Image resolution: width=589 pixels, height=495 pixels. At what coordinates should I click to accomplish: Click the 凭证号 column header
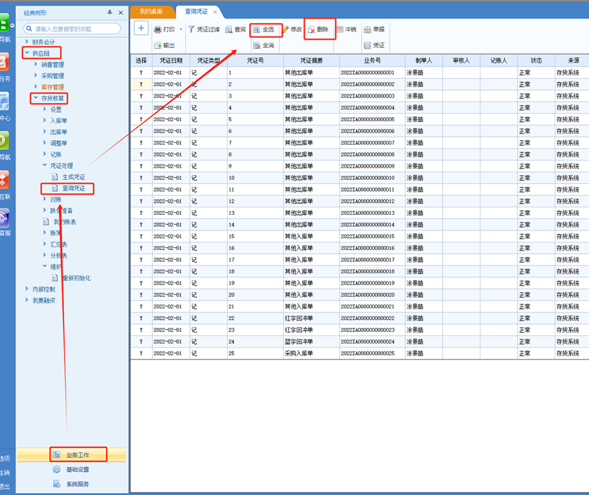[x=255, y=61]
